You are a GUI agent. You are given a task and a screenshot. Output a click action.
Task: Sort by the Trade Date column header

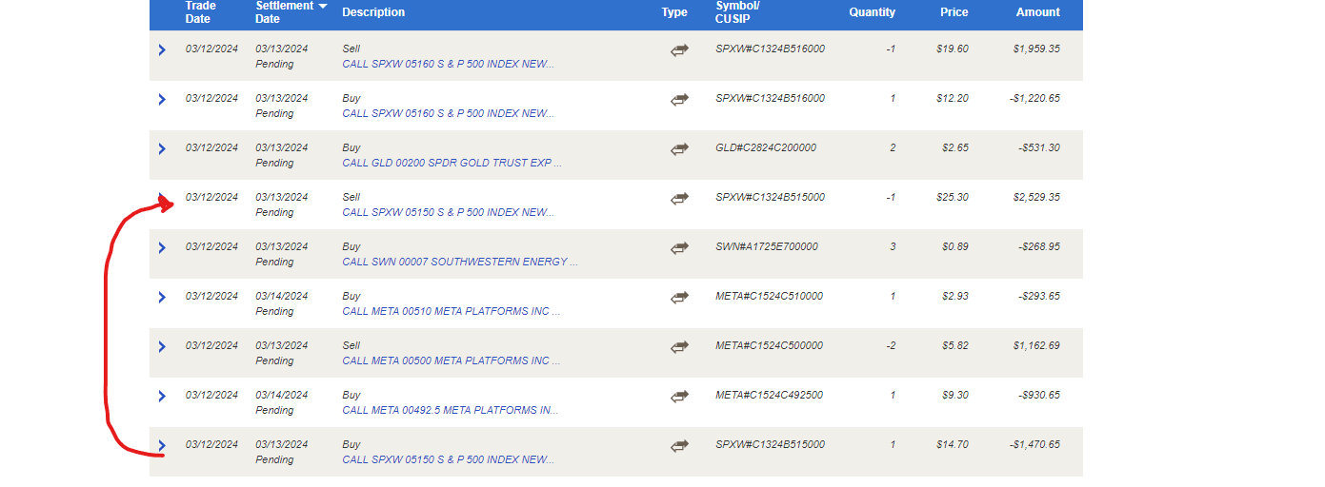pyautogui.click(x=200, y=12)
